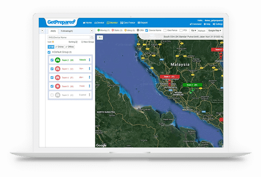Screen dimensions: 261x177
Task: Uncheck the Team 5 checkbox
Action: 52,86
